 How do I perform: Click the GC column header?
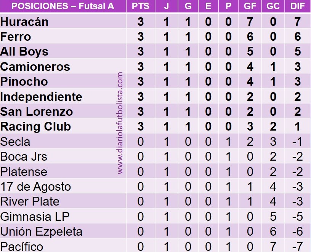tap(273, 6)
